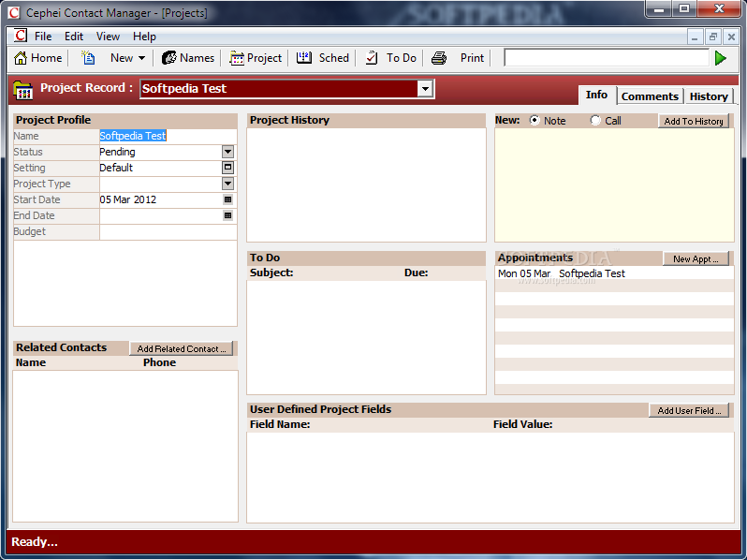
Task: Run search with green play arrow
Action: 721,58
